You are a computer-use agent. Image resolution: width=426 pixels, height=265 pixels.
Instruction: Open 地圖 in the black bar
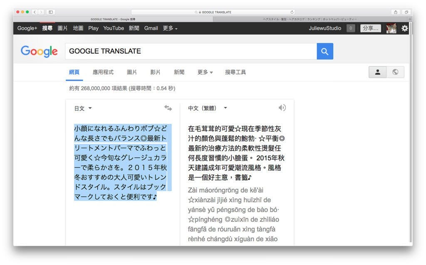pyautogui.click(x=78, y=28)
